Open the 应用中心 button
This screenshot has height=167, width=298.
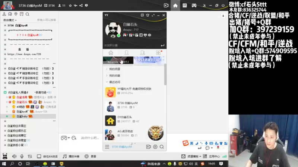click(211, 156)
